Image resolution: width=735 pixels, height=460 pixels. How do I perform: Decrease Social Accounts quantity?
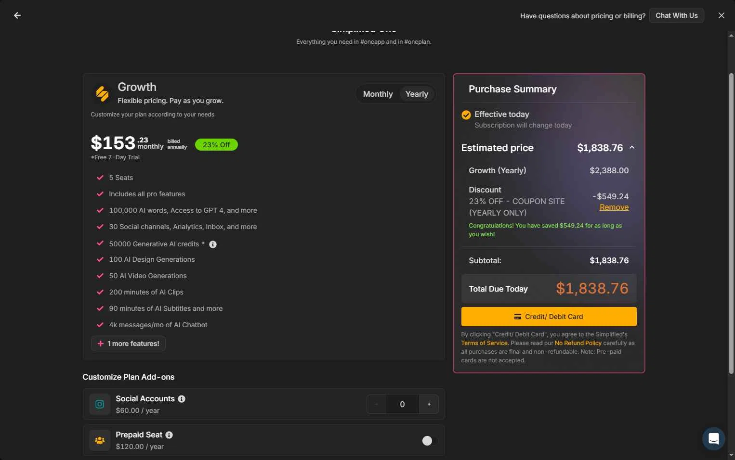tap(376, 404)
